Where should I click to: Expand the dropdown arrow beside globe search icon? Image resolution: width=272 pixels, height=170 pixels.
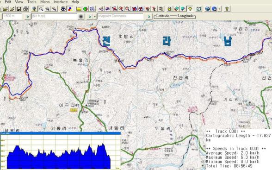(x=220, y=9)
